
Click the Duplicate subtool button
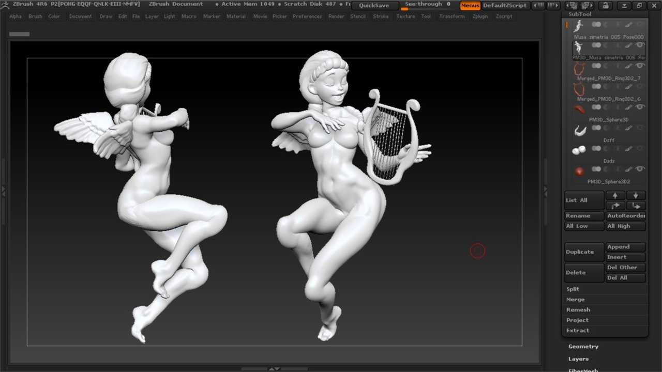click(584, 252)
